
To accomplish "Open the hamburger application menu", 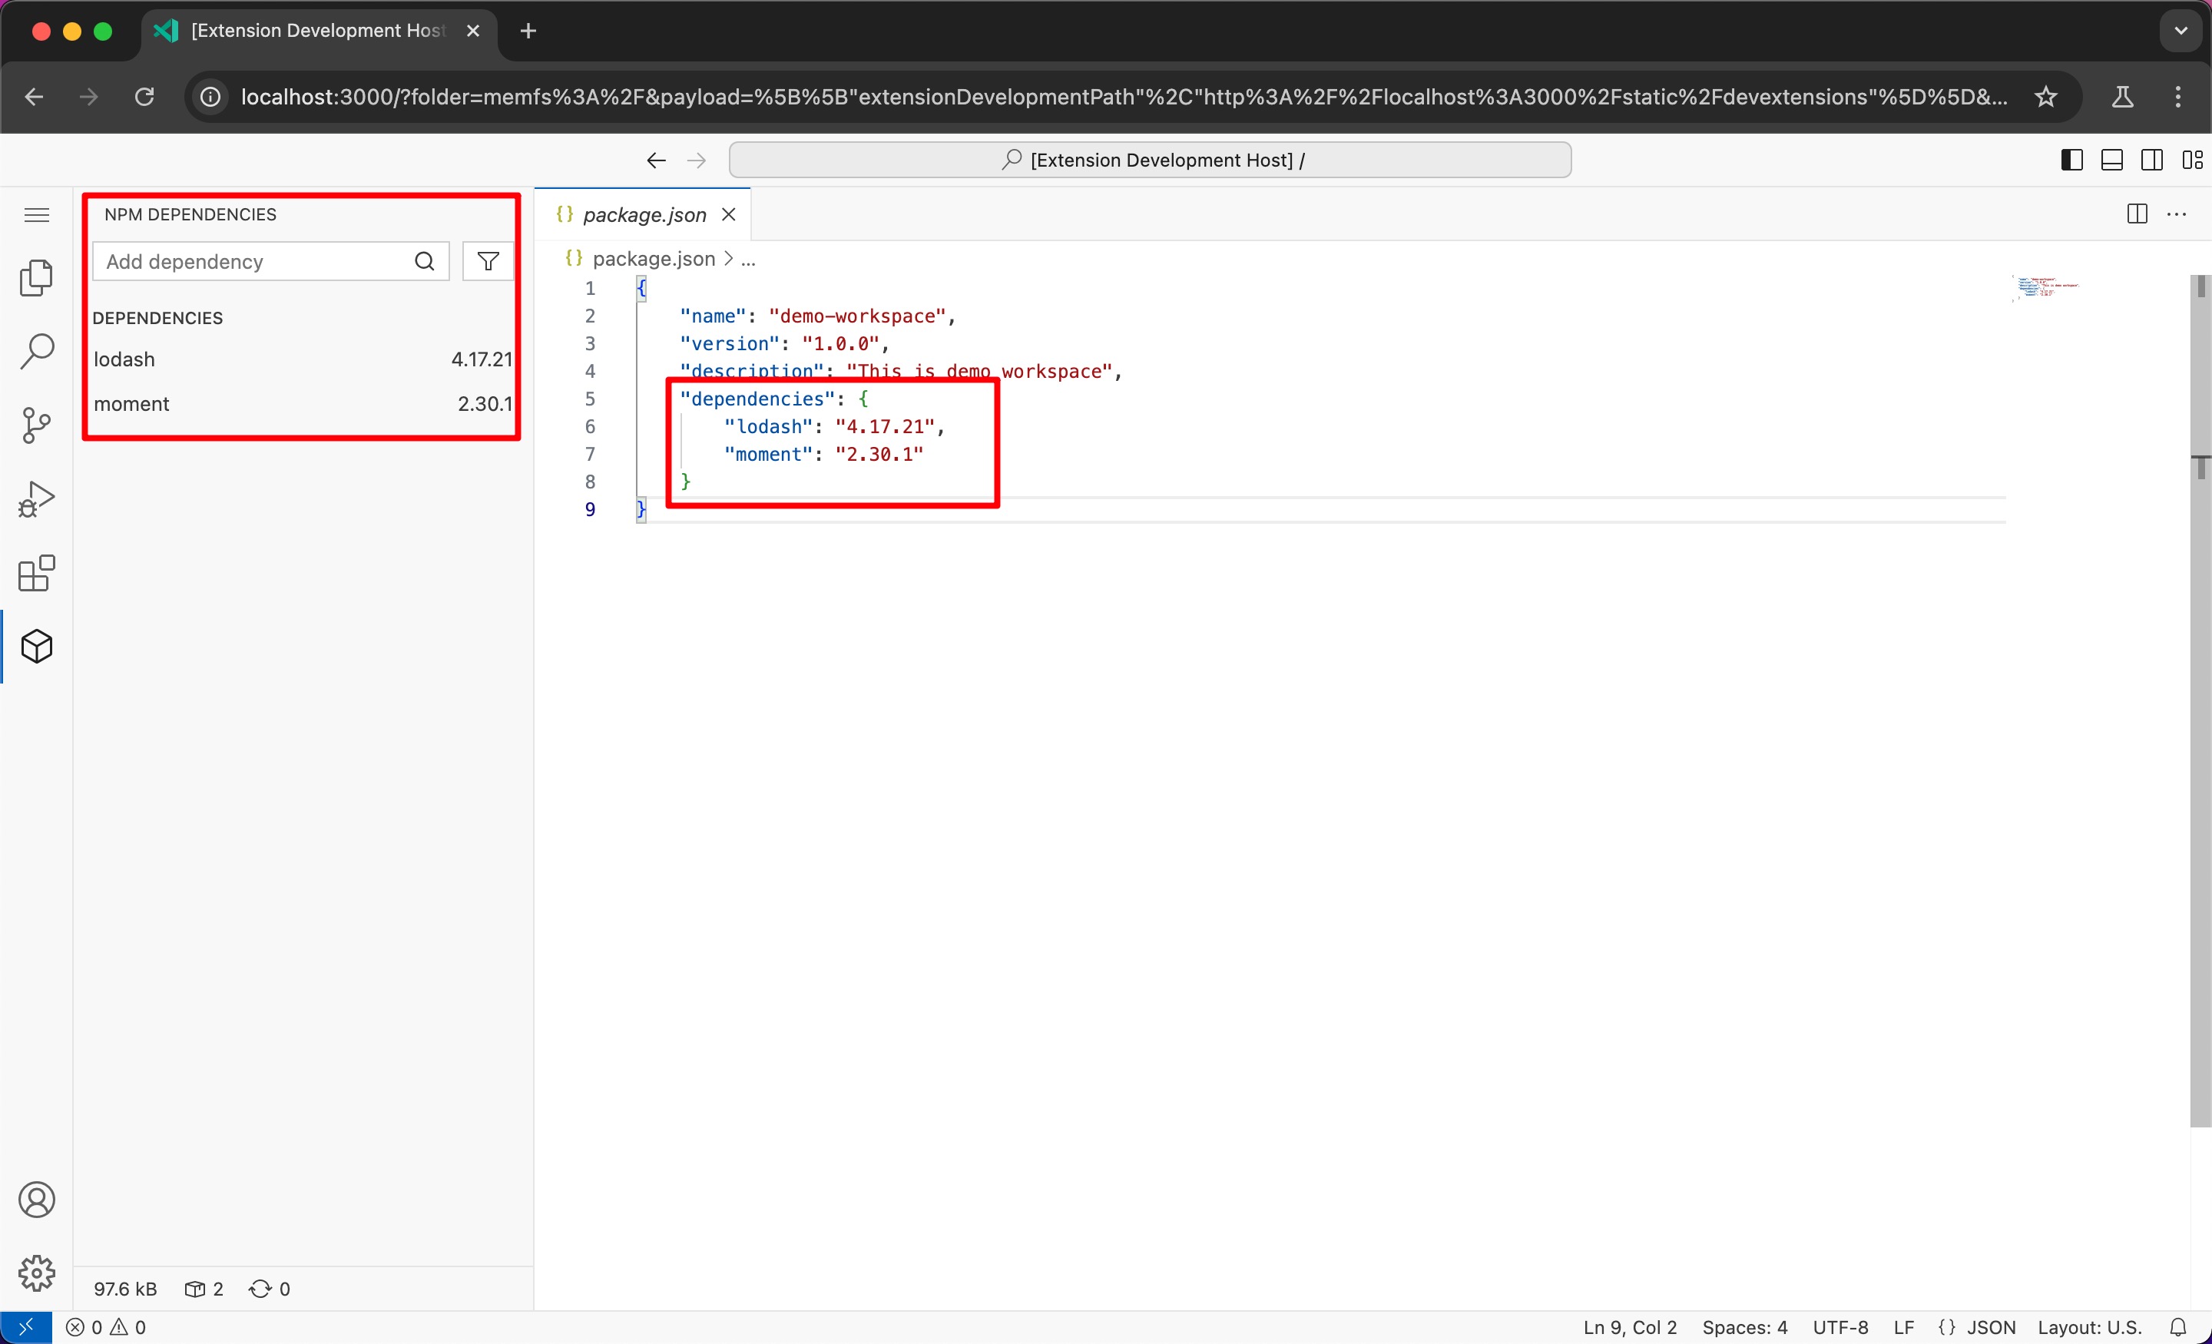I will coord(37,214).
